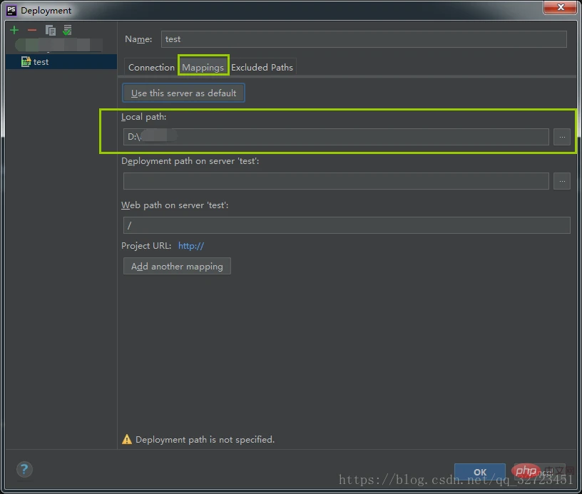
Task: Open help with the question mark icon
Action: [24, 469]
